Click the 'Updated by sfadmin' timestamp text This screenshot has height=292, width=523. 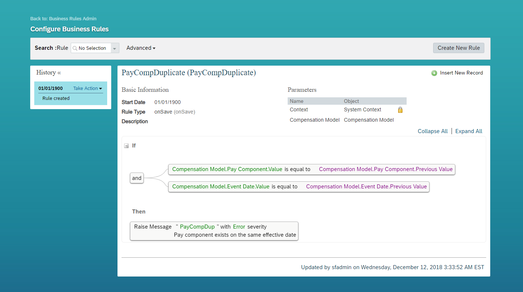(393, 267)
